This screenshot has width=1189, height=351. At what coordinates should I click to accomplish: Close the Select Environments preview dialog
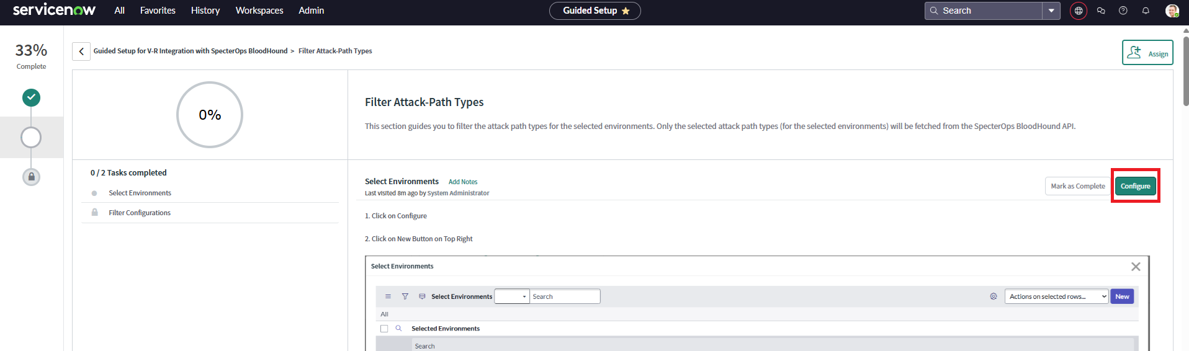[1136, 266]
